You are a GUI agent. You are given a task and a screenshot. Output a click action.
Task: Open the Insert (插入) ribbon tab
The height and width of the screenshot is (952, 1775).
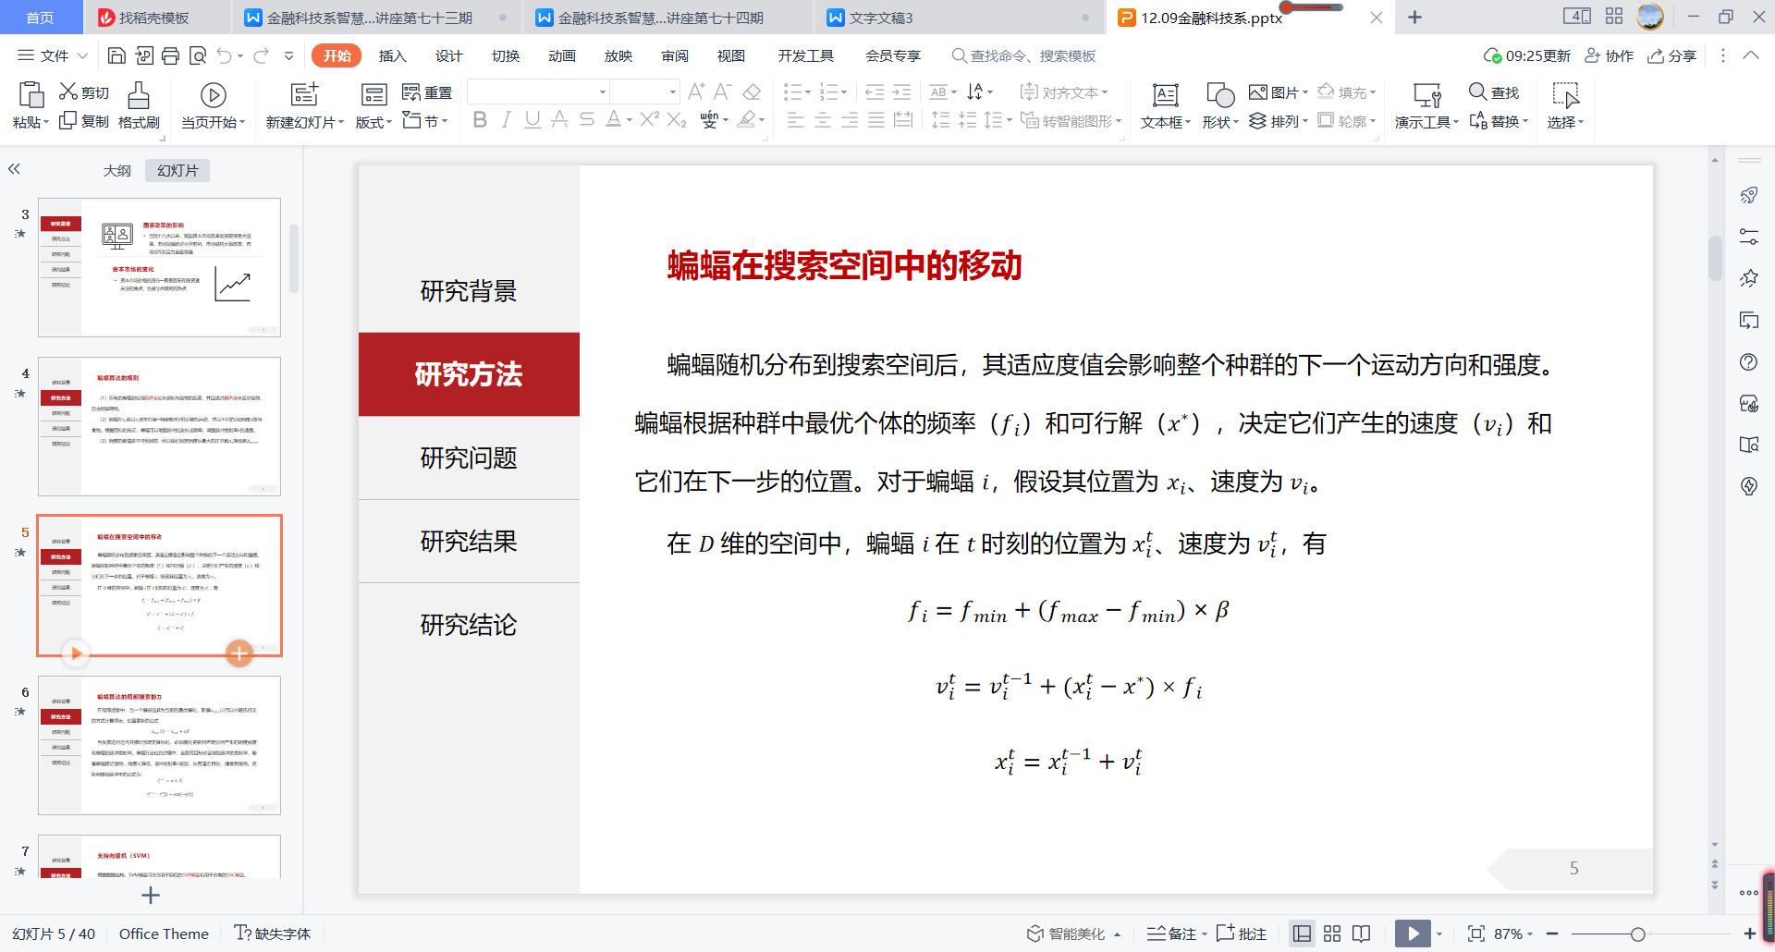pos(392,55)
